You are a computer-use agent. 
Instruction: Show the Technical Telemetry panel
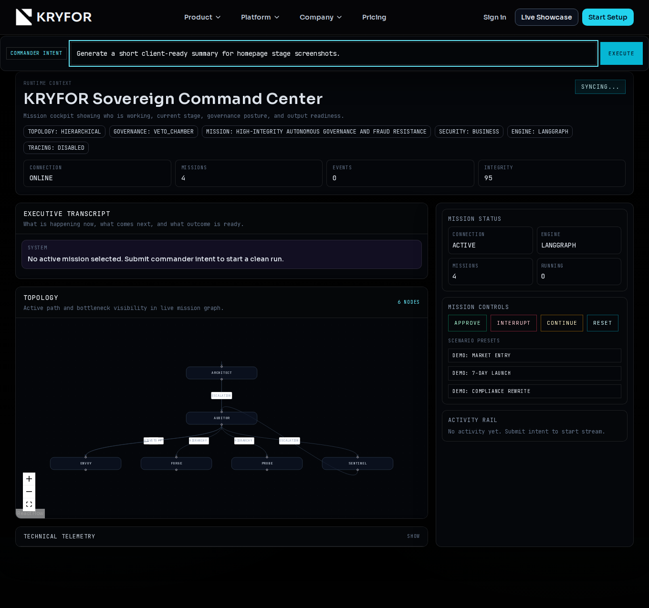[x=413, y=536]
